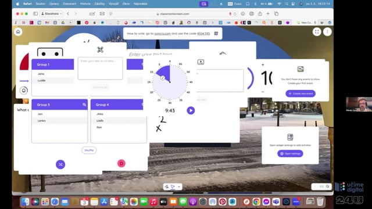
Task: Click the QR code widget icon
Action: point(101,49)
